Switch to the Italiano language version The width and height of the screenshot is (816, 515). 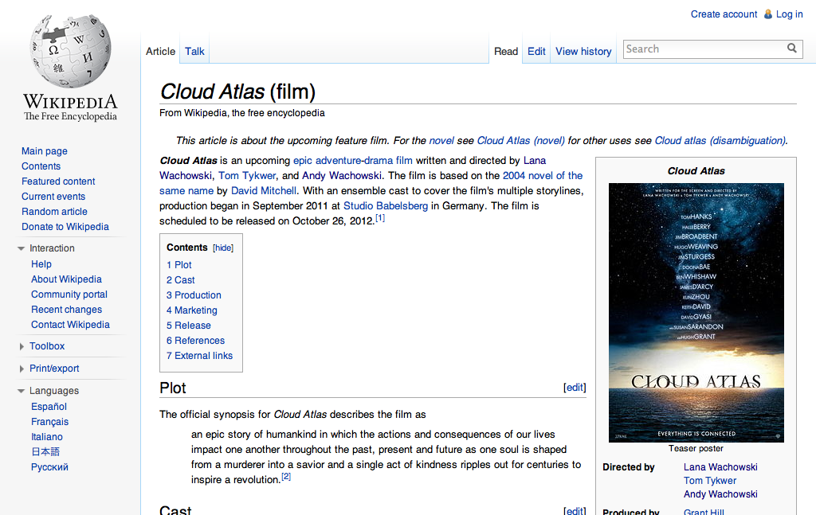pyautogui.click(x=47, y=436)
